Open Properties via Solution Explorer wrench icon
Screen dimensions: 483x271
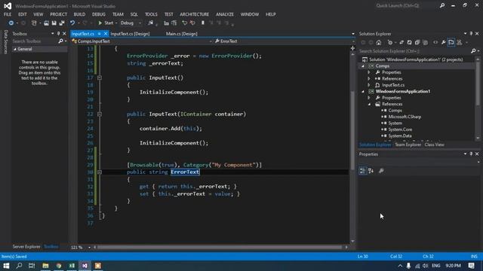443,43
